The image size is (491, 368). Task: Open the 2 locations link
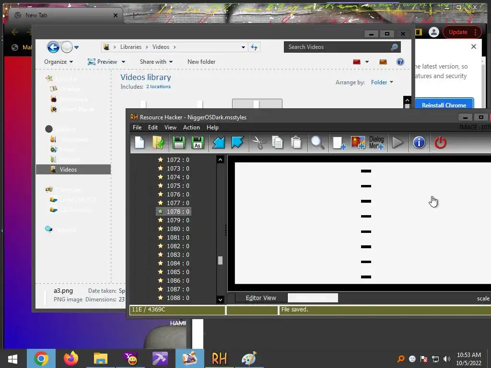(x=158, y=87)
